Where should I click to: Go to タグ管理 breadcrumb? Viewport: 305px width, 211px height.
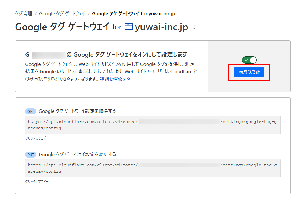tap(24, 14)
